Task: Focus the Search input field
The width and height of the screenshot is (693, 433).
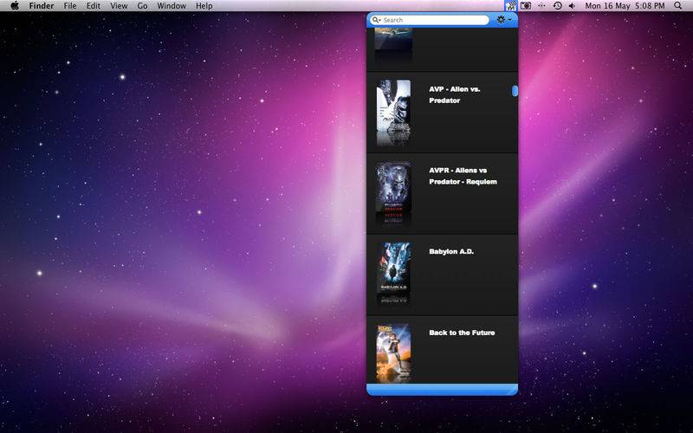Action: click(429, 20)
